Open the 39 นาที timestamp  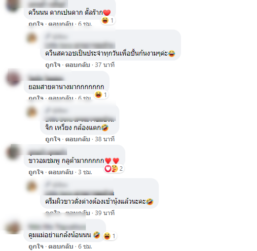click(105, 213)
